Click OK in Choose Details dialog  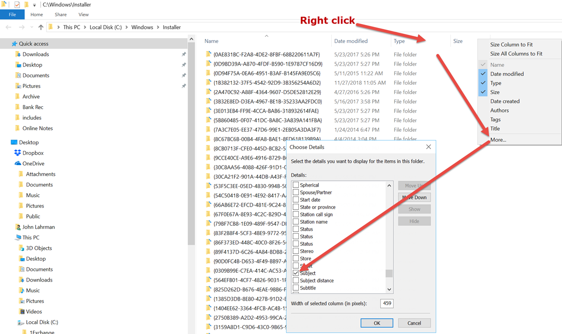(x=377, y=323)
